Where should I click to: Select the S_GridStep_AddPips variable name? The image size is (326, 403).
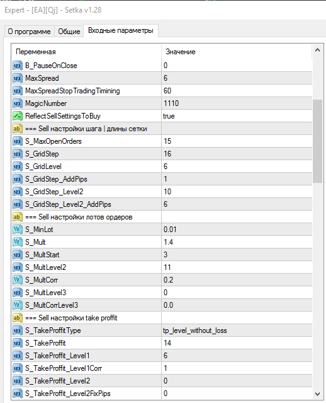(x=56, y=179)
